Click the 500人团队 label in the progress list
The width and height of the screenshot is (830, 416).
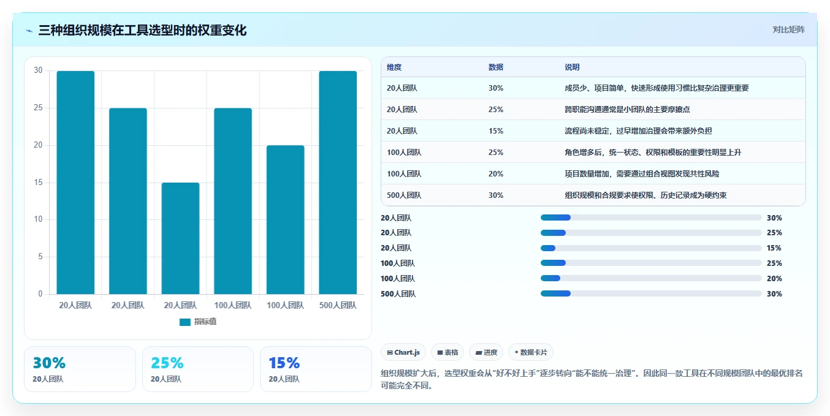coord(398,294)
